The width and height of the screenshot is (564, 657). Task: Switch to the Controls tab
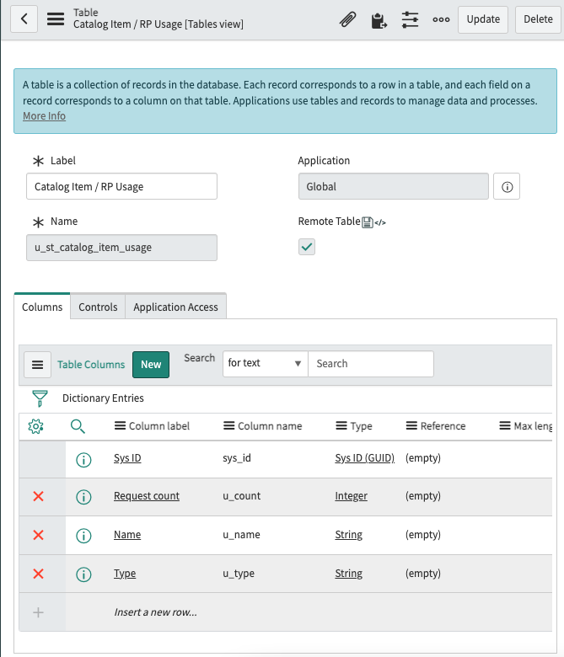pos(98,307)
